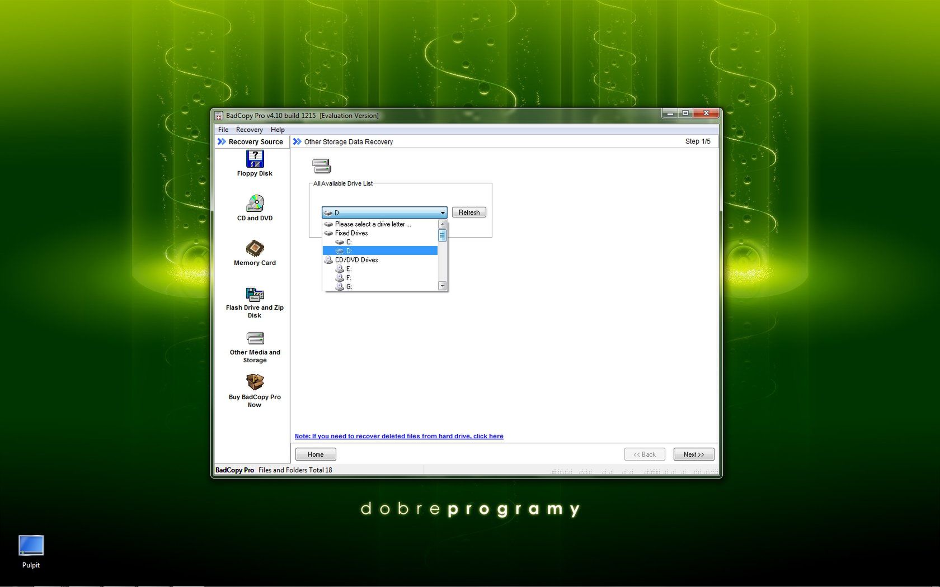The width and height of the screenshot is (940, 587).
Task: Select drive C: in the list
Action: pos(380,242)
